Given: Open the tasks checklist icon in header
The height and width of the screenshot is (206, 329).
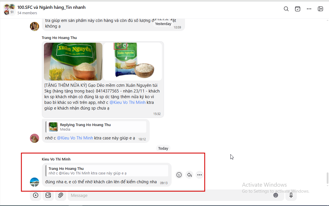Looking at the screenshot, I should pos(298,9).
